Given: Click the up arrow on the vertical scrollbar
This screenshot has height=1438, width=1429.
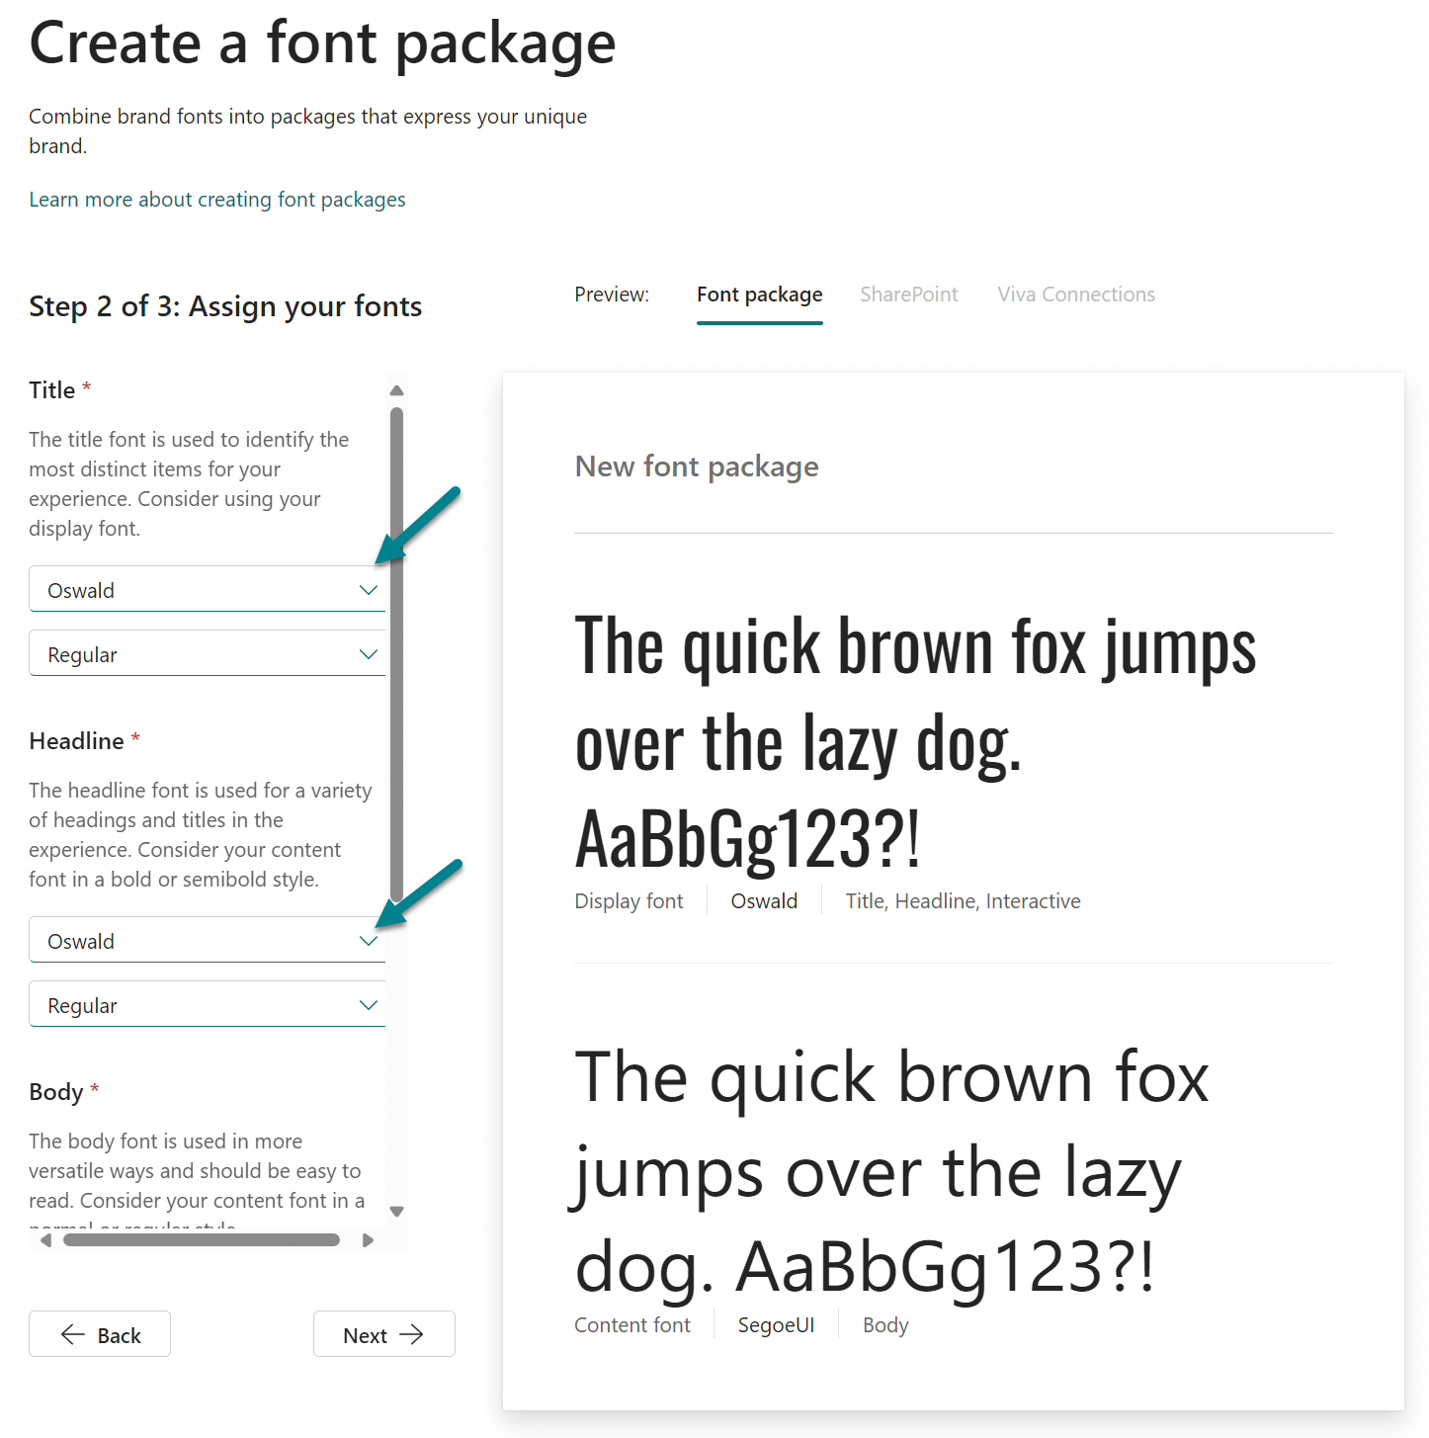Looking at the screenshot, I should (x=396, y=390).
